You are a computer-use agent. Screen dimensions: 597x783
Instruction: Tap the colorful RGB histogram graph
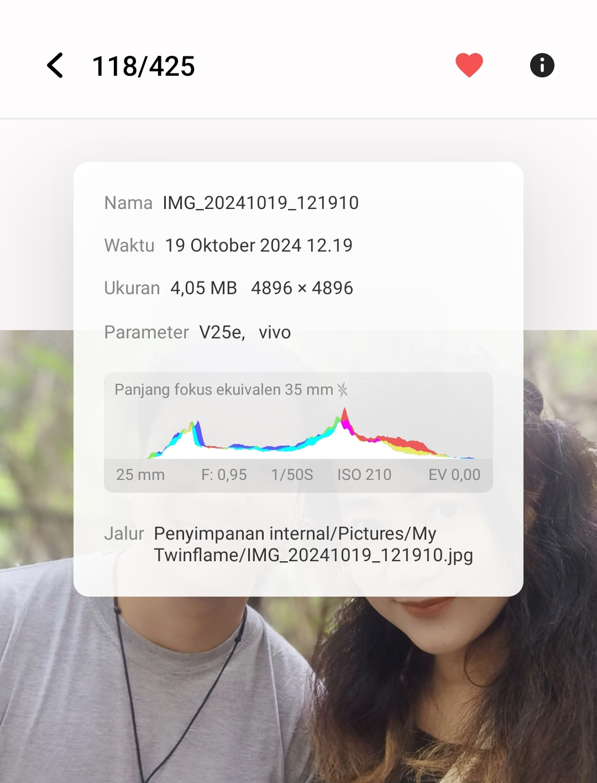pos(310,437)
